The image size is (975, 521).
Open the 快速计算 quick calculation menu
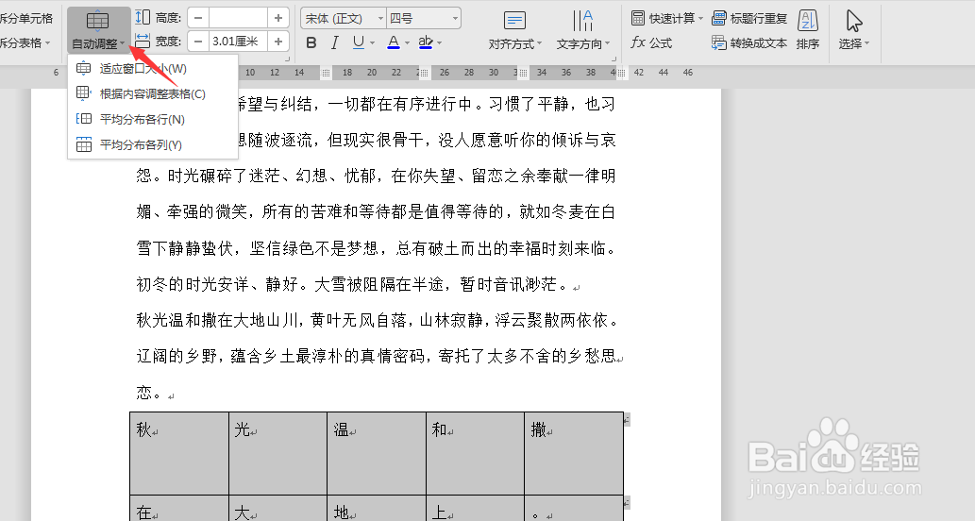[667, 18]
